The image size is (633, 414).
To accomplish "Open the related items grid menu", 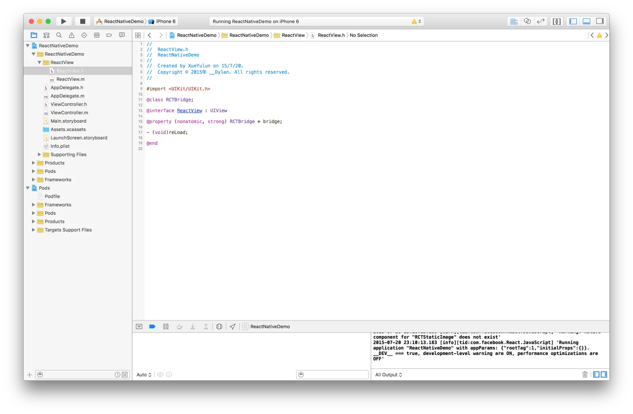I will tap(138, 35).
